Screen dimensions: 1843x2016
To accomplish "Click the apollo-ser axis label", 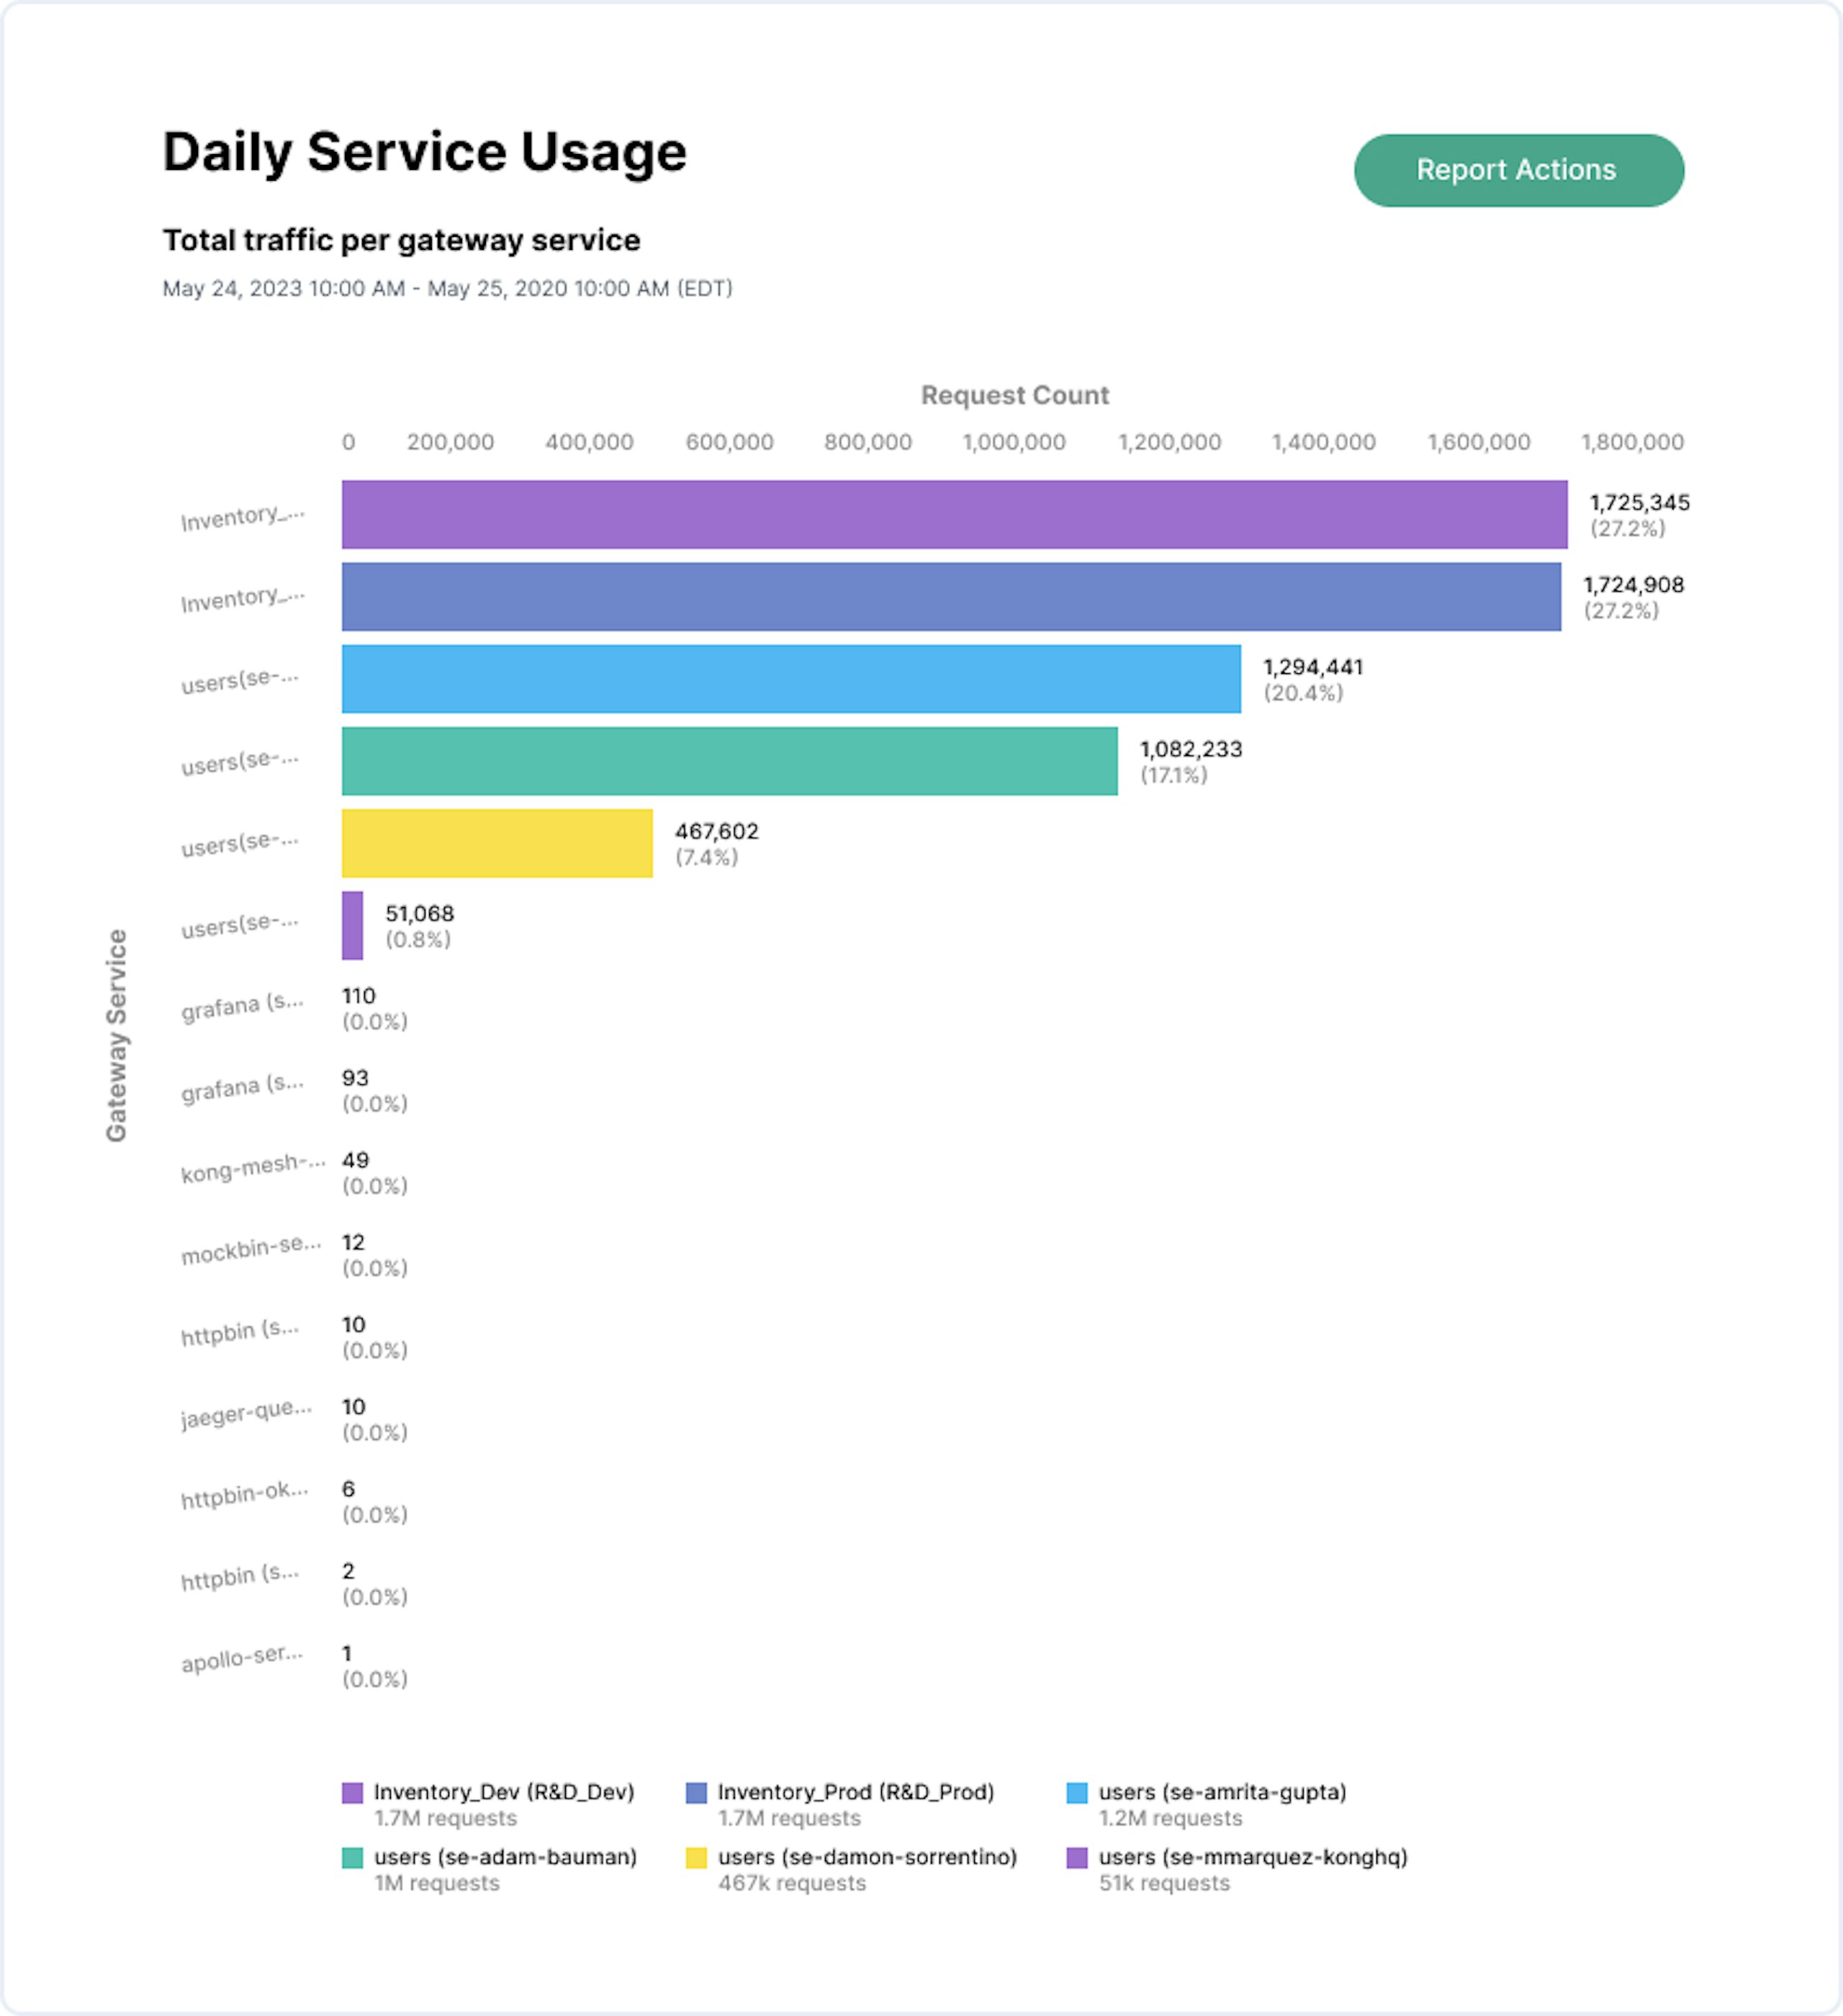I will [x=241, y=1658].
